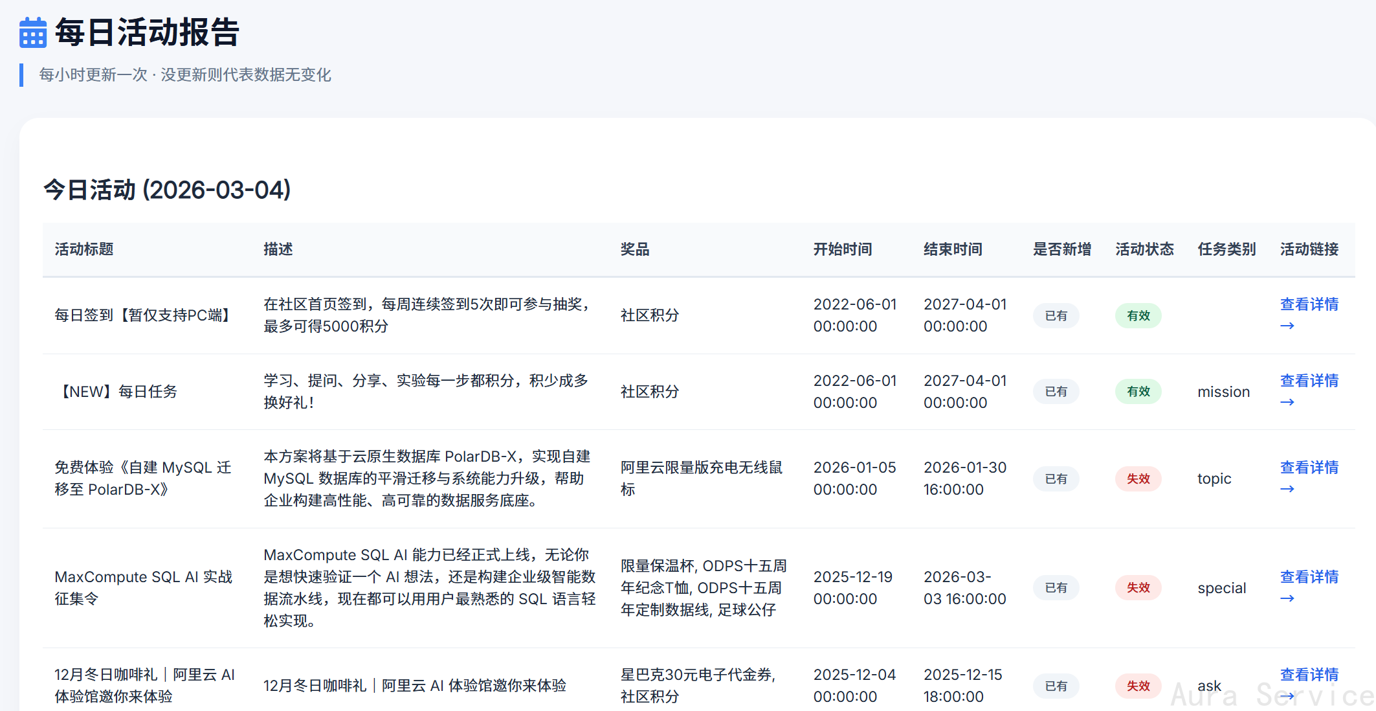Open 查看详情 link for MaxCompute SQL AI row
The image size is (1376, 711).
click(1309, 587)
